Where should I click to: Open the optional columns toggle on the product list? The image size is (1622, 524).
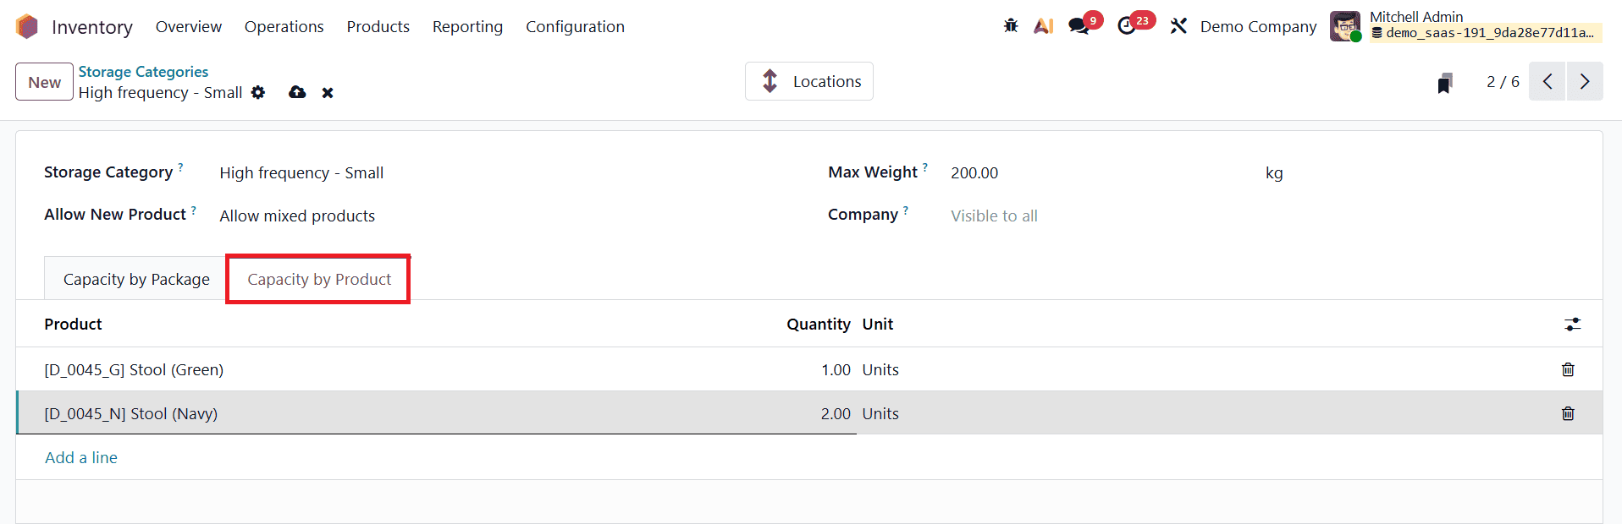pos(1573,324)
